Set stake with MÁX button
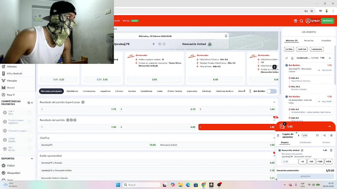 pyautogui.click(x=329, y=161)
